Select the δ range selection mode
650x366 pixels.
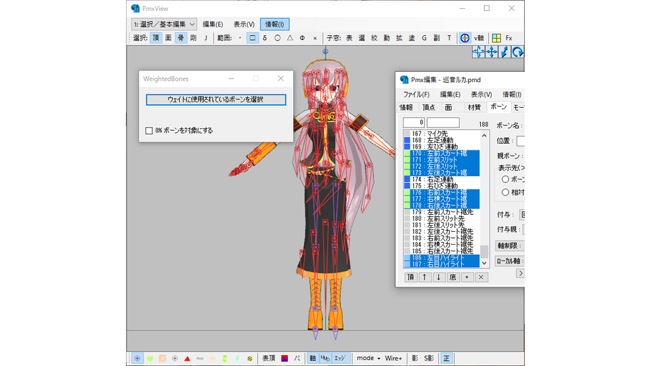click(x=265, y=38)
